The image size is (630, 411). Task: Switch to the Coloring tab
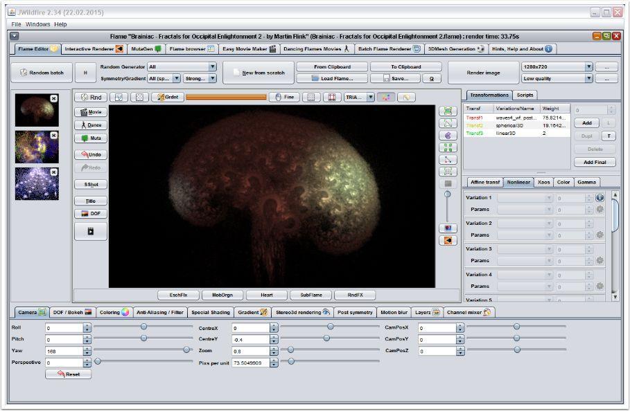[x=114, y=312]
